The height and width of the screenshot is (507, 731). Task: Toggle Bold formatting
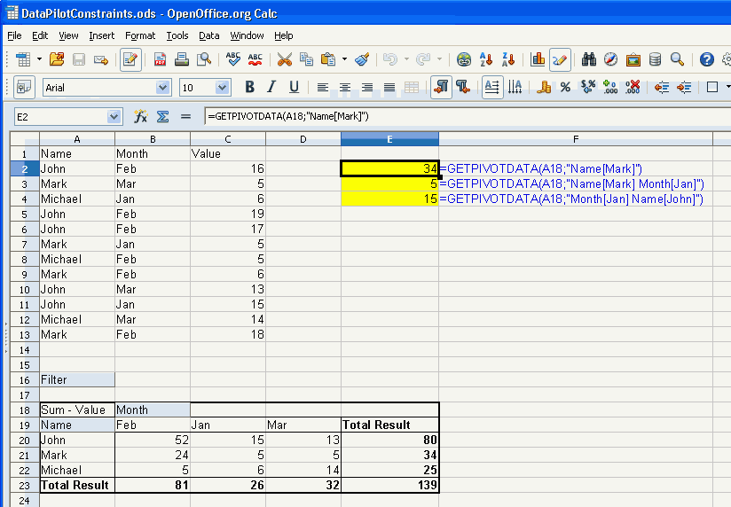pos(249,87)
